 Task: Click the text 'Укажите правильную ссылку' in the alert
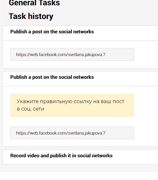[54, 101]
